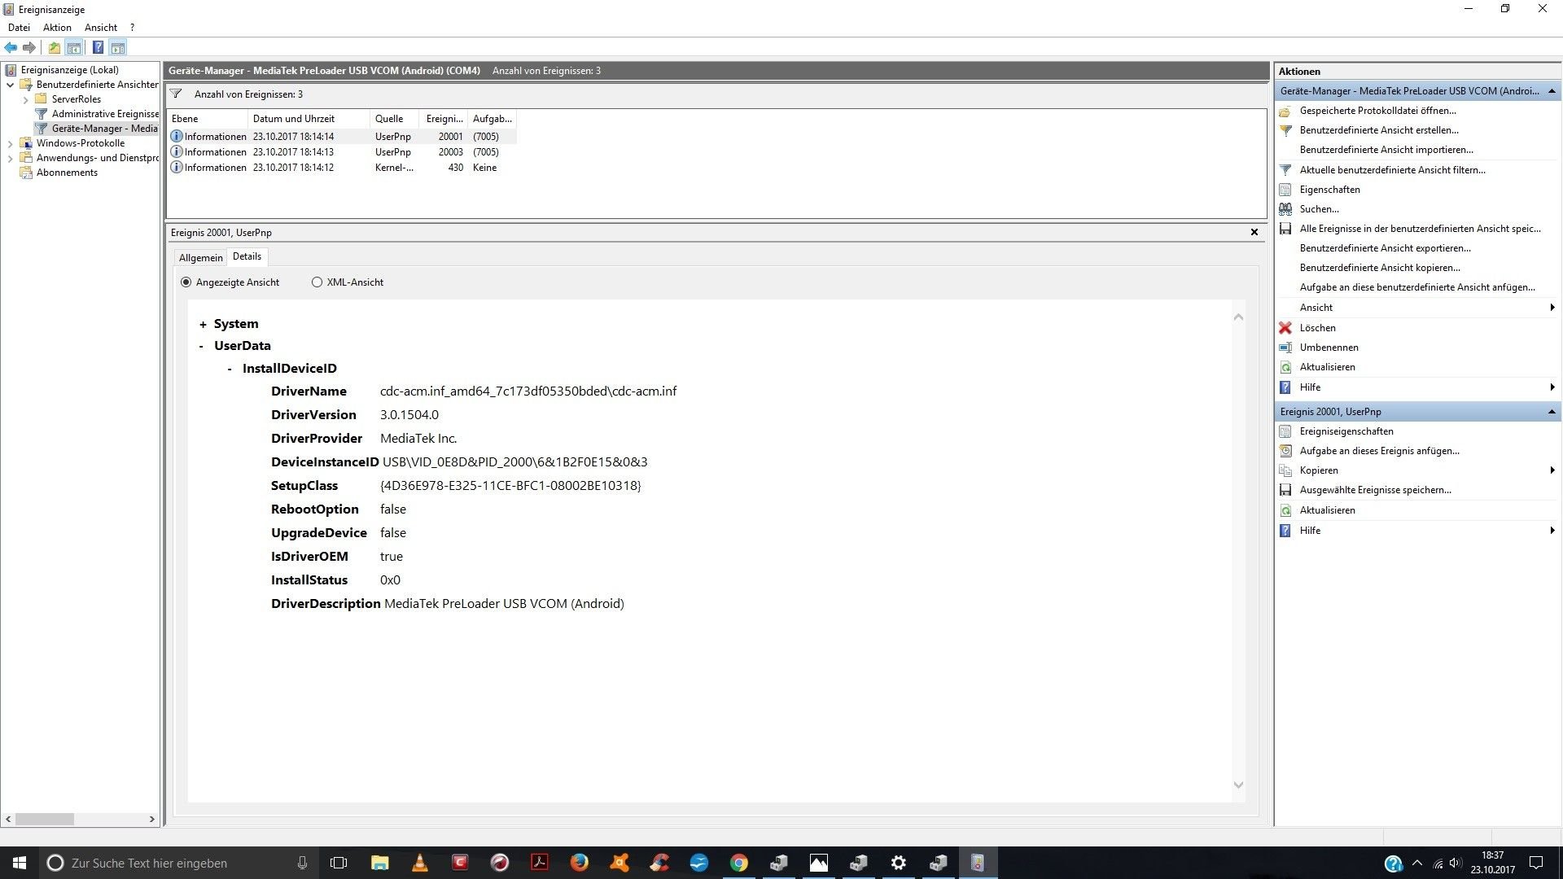1563x879 pixels.
Task: Open the Kopieren submenu arrow
Action: point(1552,470)
